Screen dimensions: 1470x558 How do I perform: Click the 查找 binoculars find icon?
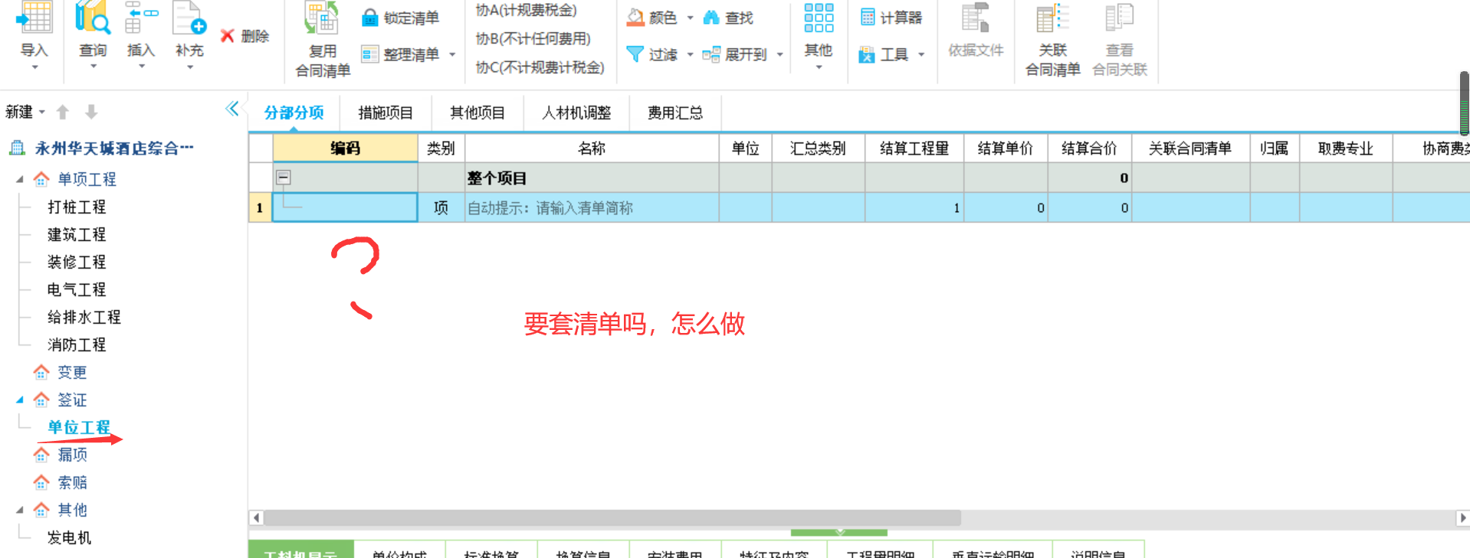coord(711,17)
